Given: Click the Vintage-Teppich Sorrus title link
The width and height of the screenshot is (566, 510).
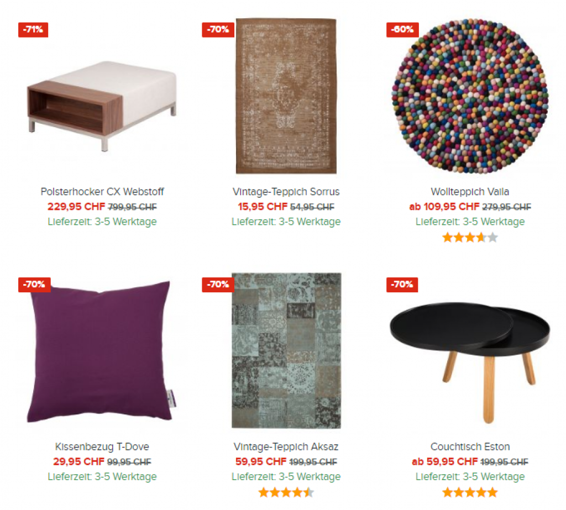Looking at the screenshot, I should click(286, 192).
